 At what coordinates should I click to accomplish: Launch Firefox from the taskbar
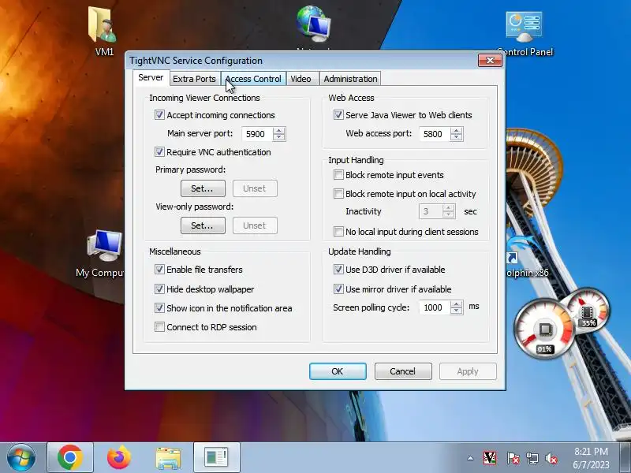click(x=119, y=457)
